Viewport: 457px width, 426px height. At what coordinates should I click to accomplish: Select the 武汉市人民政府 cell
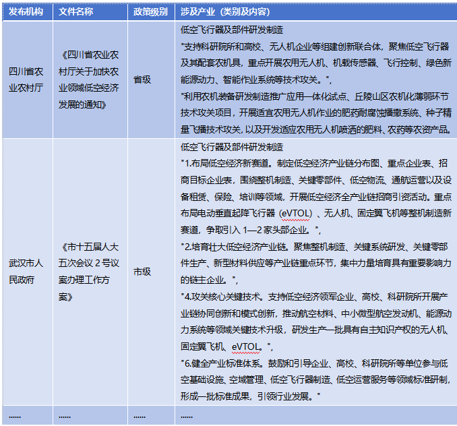click(x=26, y=272)
